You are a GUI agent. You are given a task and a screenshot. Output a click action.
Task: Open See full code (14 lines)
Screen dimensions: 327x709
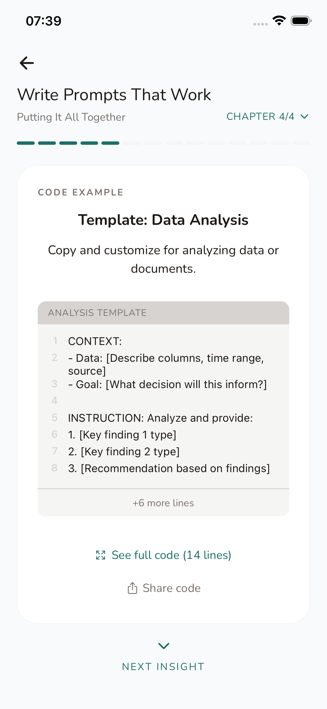click(x=171, y=555)
